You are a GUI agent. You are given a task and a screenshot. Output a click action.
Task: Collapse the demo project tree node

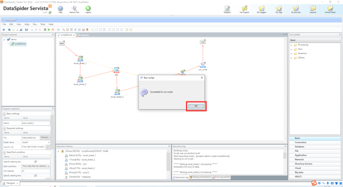[4, 40]
